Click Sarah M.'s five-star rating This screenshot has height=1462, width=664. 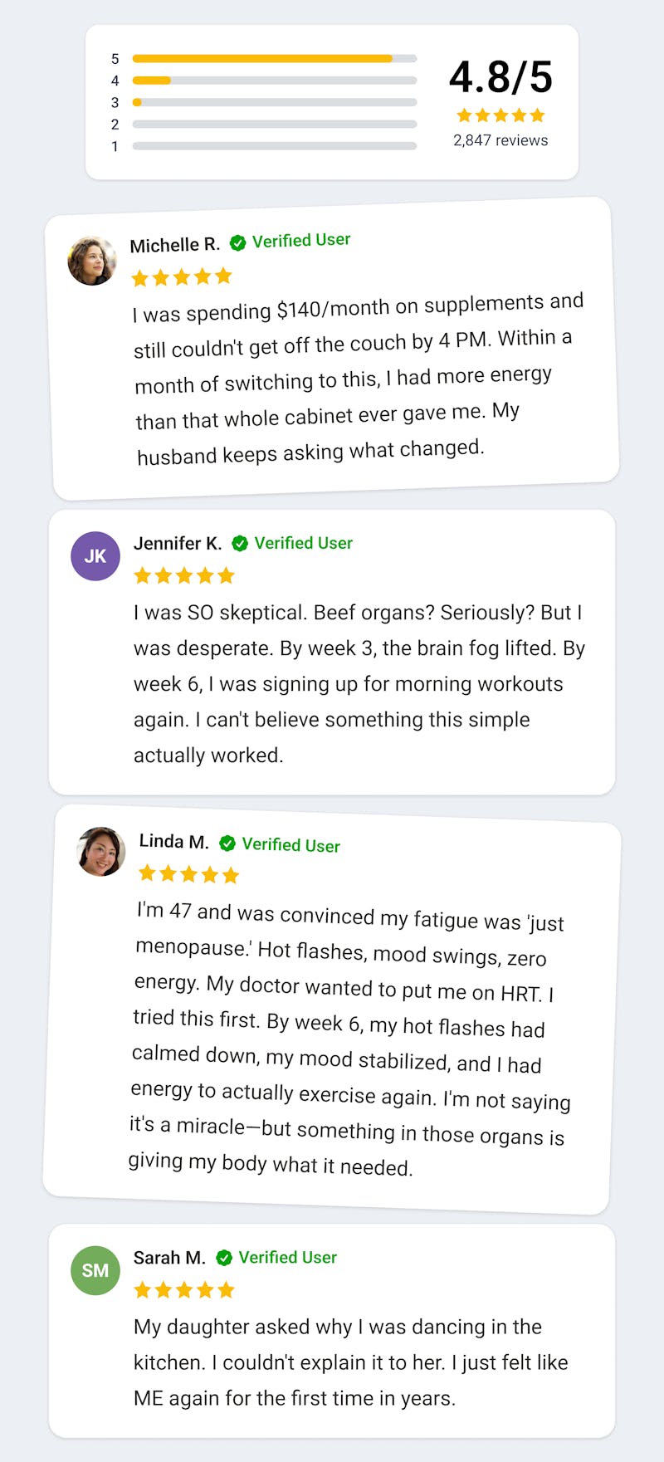tap(184, 1289)
